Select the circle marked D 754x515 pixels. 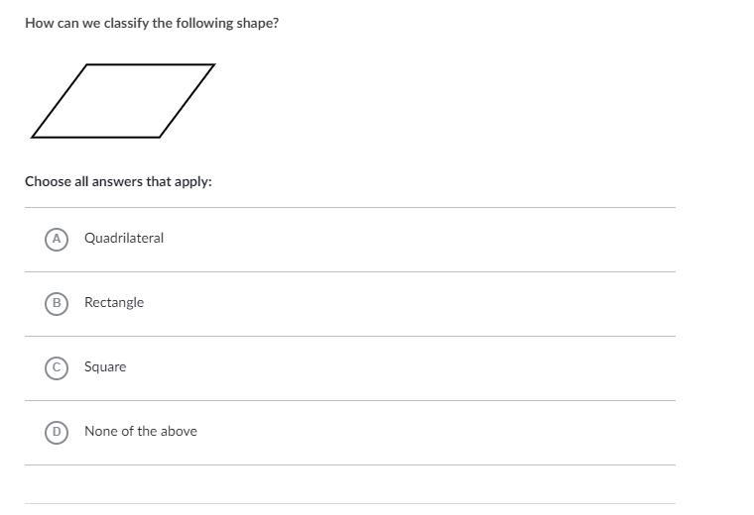[x=57, y=432]
